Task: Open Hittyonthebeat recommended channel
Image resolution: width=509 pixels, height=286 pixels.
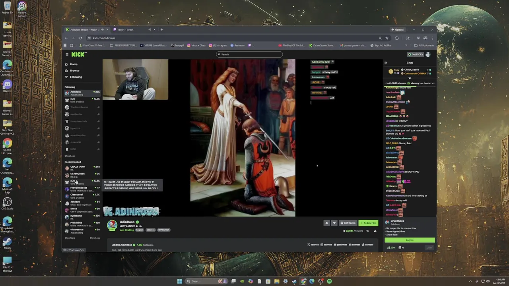Action: (x=82, y=189)
